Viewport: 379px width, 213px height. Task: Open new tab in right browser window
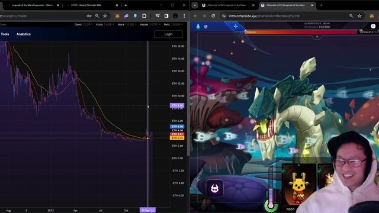321,5
